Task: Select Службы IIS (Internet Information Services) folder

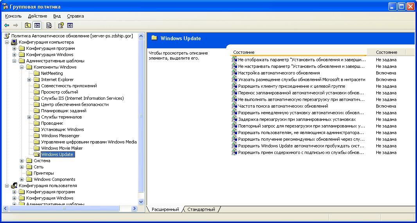Action: point(83,98)
